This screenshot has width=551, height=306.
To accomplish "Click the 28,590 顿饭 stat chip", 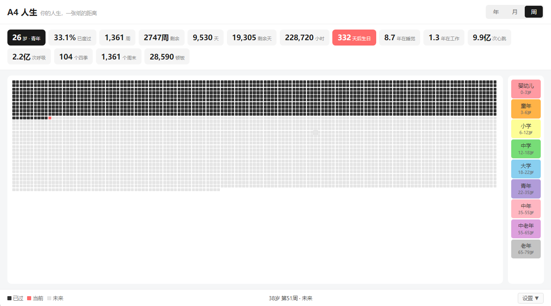I will [x=167, y=57].
